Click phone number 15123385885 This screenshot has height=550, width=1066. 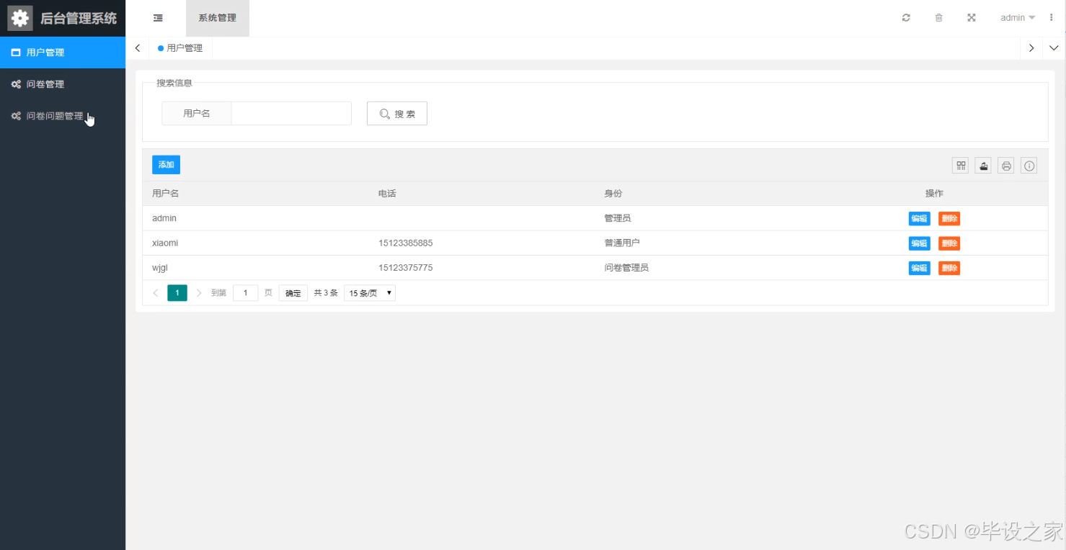(x=406, y=243)
